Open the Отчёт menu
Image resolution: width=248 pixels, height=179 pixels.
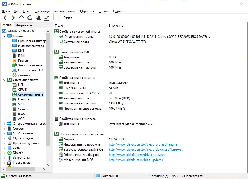27,11
